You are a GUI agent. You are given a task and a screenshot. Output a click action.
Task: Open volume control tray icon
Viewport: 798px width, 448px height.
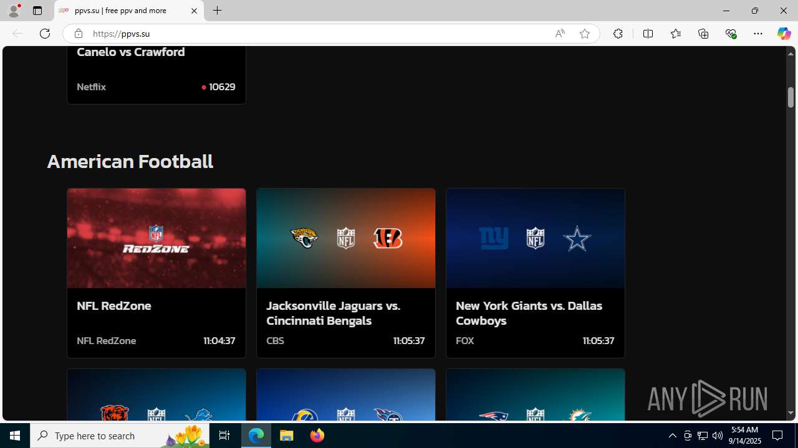718,436
